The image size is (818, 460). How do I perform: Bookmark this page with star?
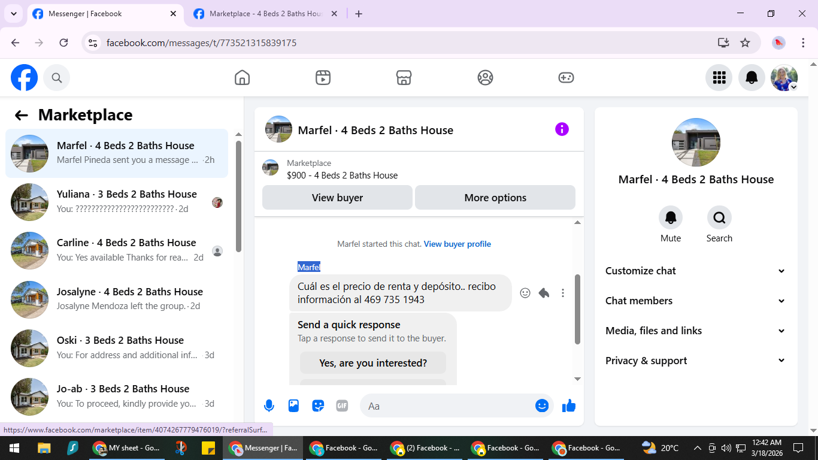[745, 43]
